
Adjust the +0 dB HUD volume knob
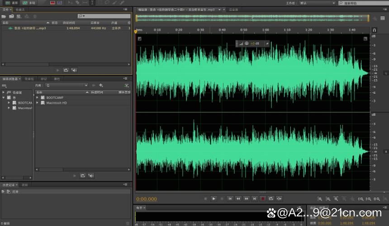coord(247,43)
